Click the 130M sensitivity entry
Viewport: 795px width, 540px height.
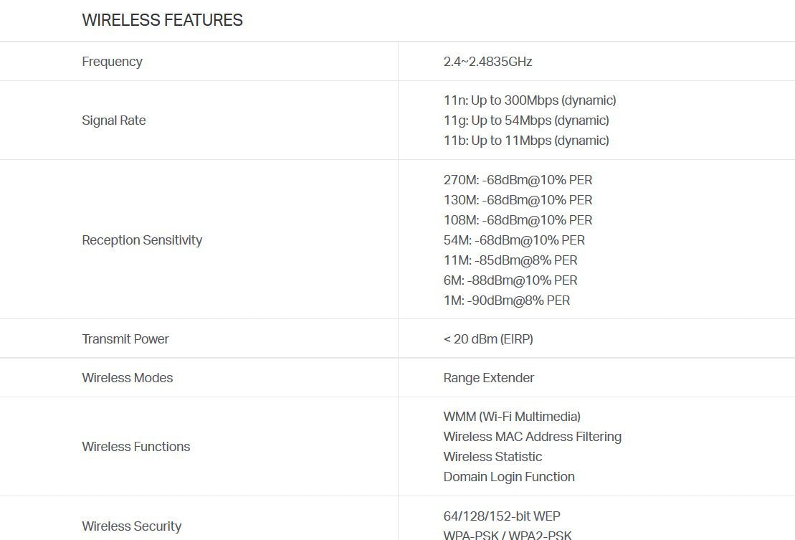click(518, 200)
